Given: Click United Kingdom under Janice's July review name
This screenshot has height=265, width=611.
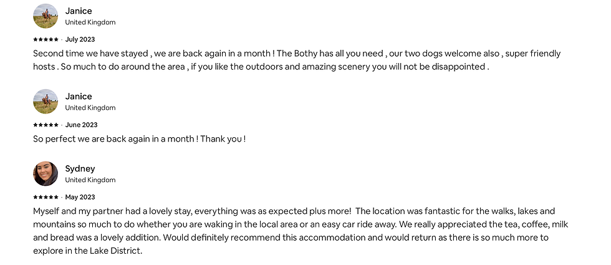Looking at the screenshot, I should (x=90, y=22).
